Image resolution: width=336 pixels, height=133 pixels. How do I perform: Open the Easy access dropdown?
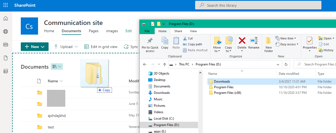pos(287,44)
